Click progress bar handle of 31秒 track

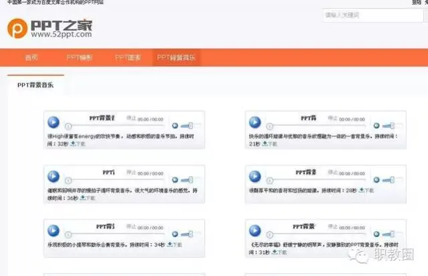(x=270, y=235)
